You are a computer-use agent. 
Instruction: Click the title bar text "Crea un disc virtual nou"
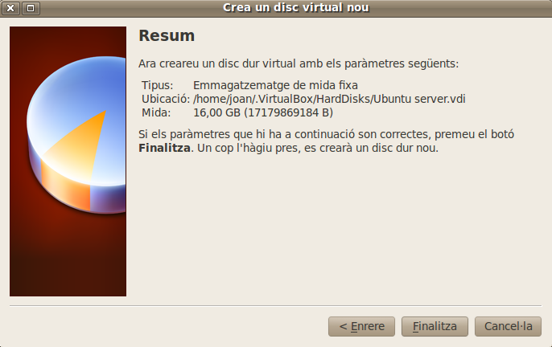coord(295,8)
